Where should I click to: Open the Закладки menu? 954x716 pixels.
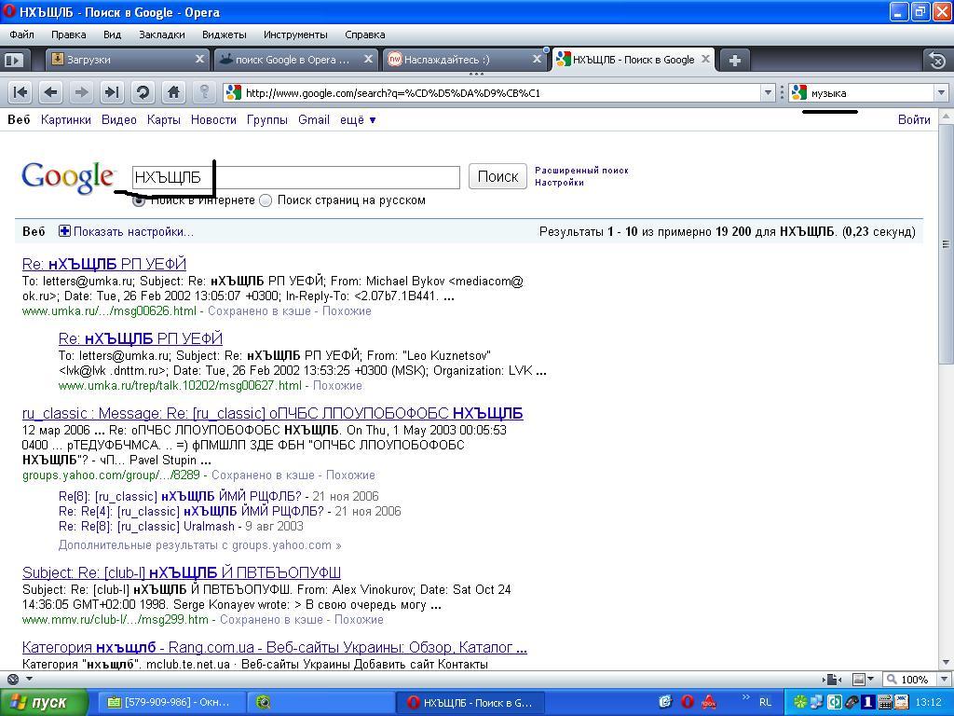coord(161,34)
